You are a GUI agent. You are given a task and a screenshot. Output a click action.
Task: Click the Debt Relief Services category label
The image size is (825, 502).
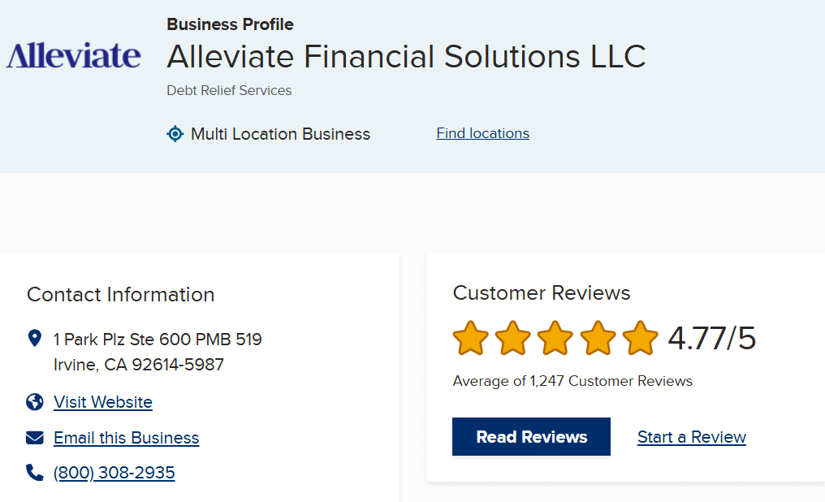click(229, 90)
